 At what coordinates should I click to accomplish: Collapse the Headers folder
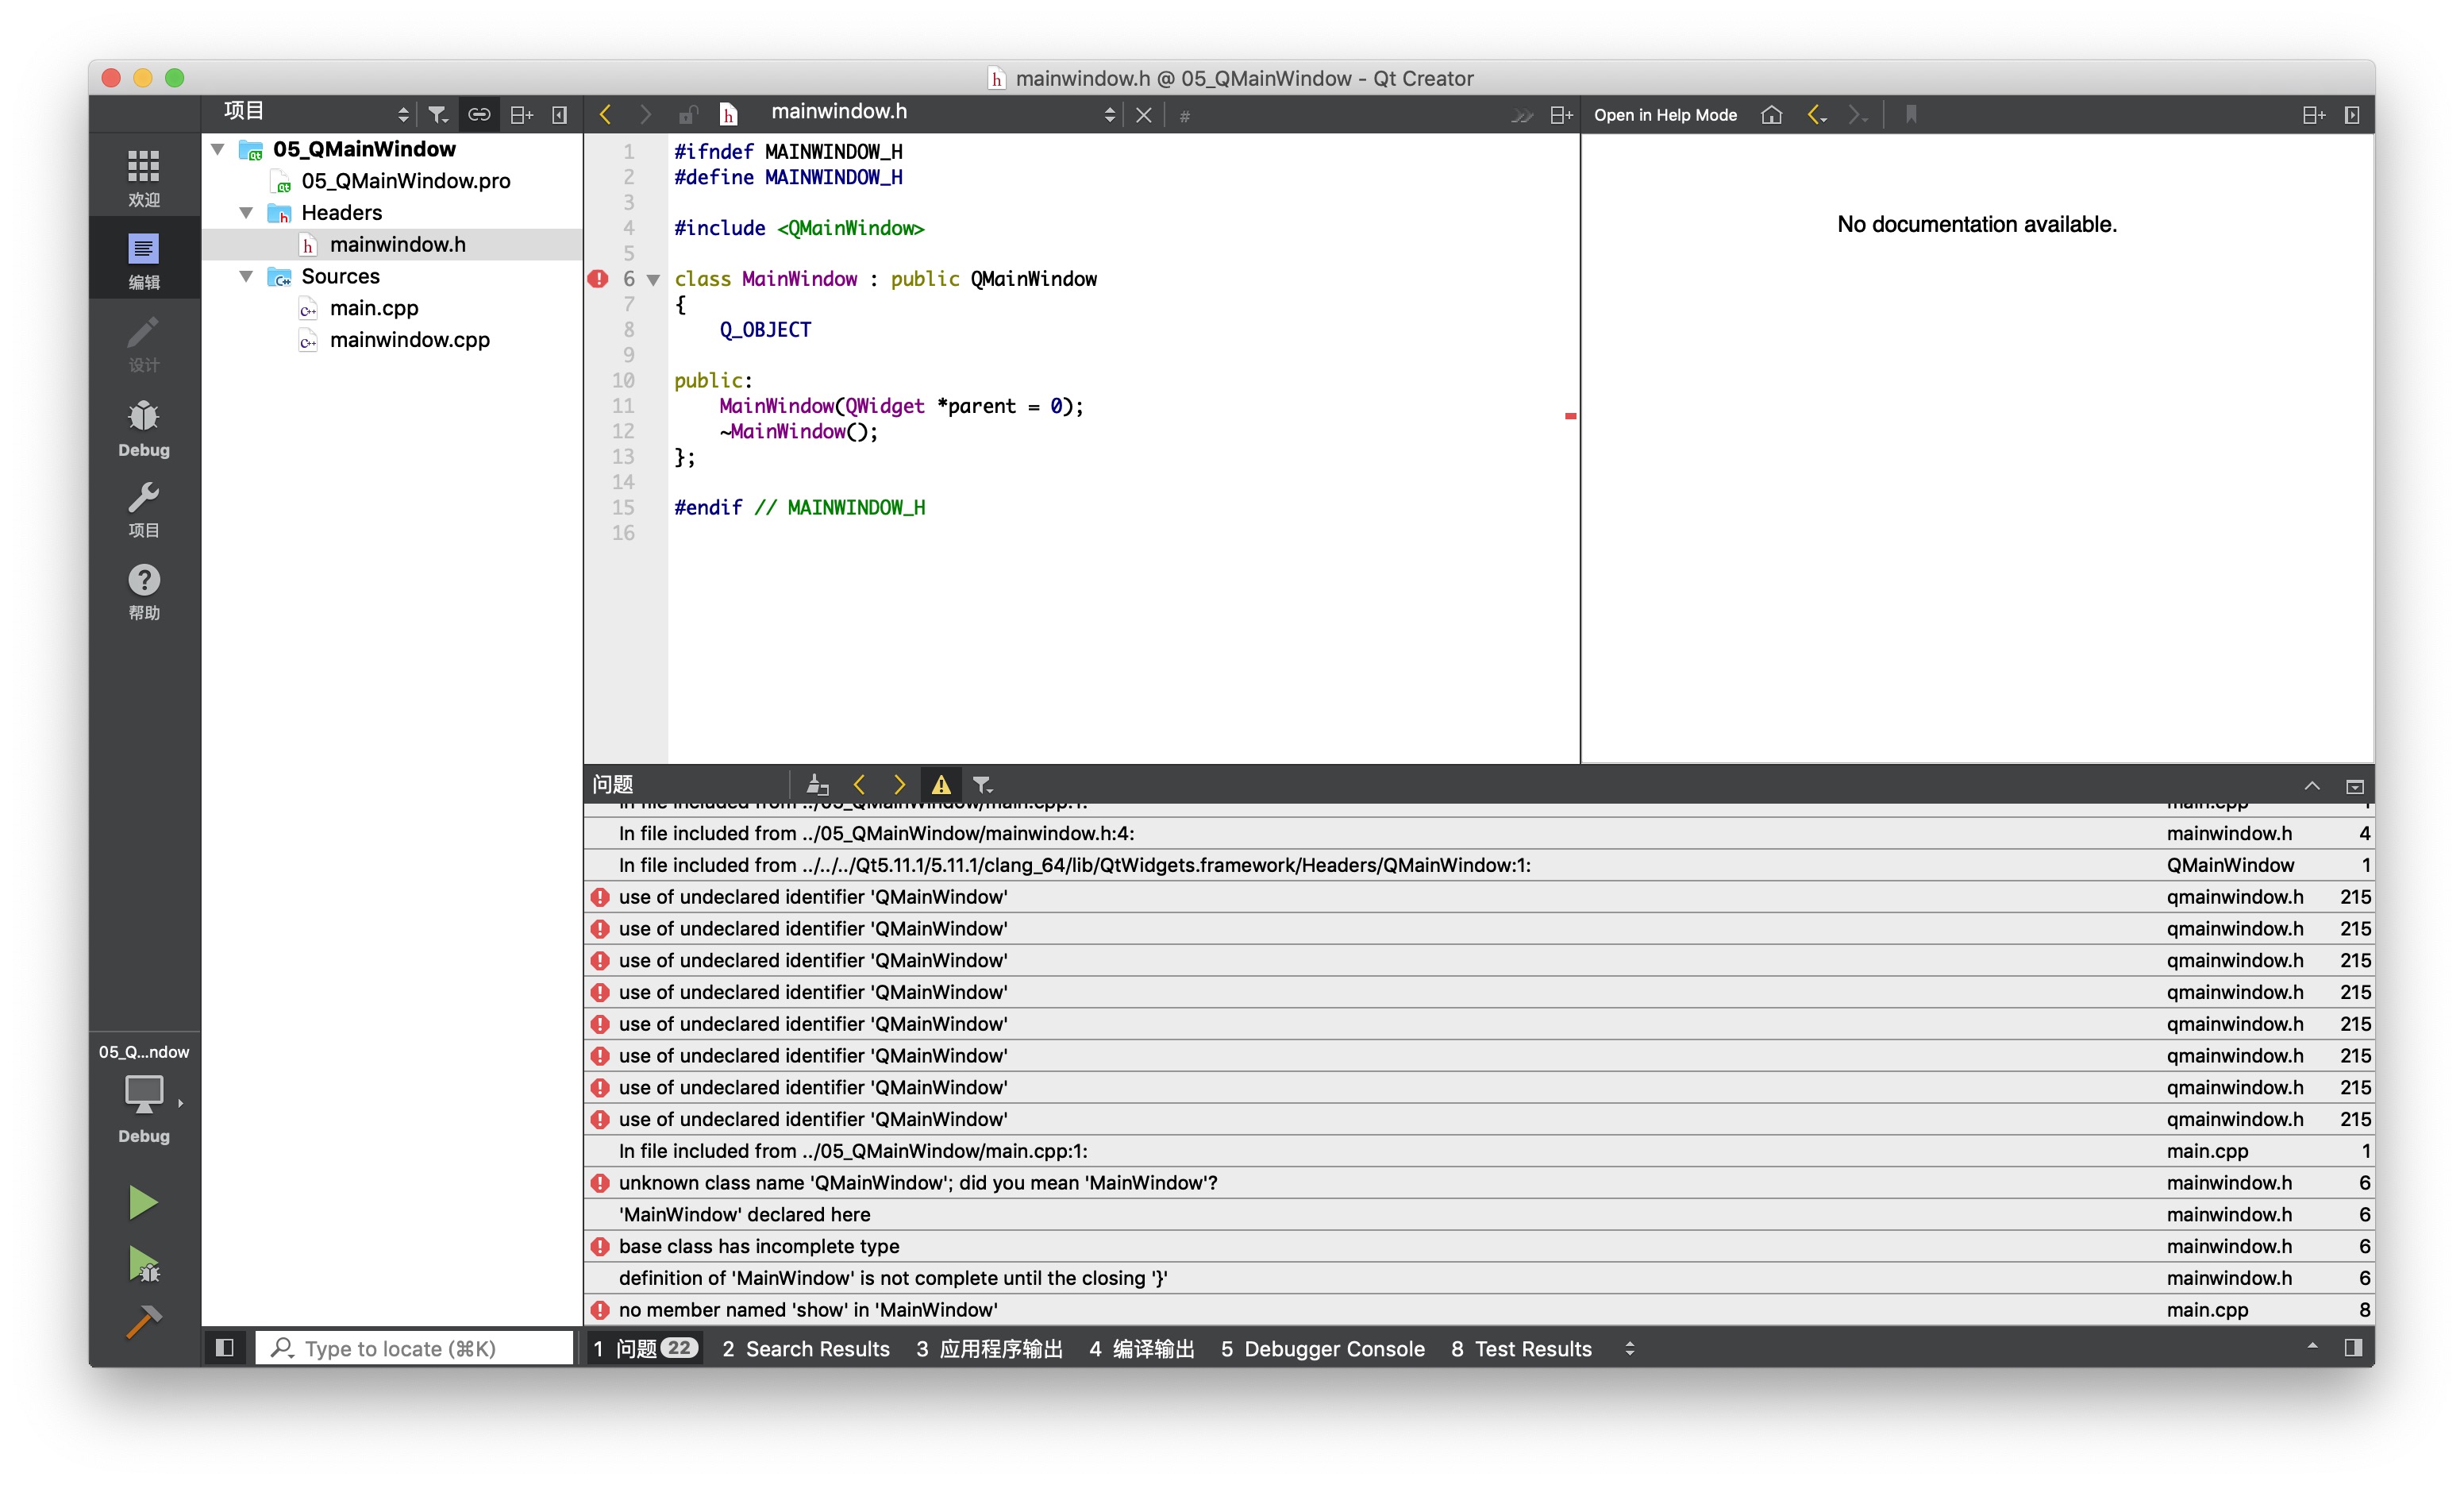point(246,212)
